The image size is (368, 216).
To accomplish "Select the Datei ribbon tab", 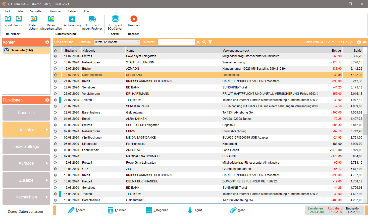I will pyautogui.click(x=20, y=11).
